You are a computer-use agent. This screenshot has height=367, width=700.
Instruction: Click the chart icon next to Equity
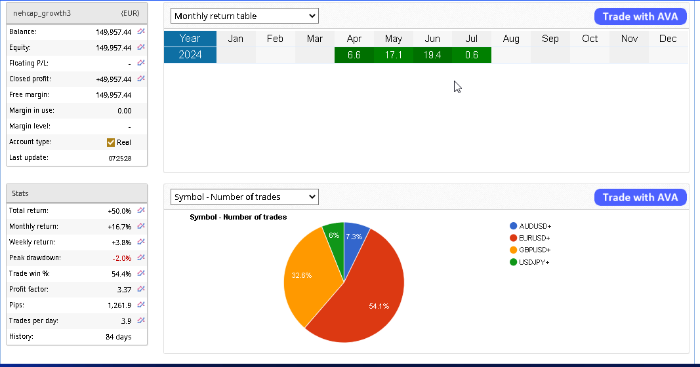(140, 47)
